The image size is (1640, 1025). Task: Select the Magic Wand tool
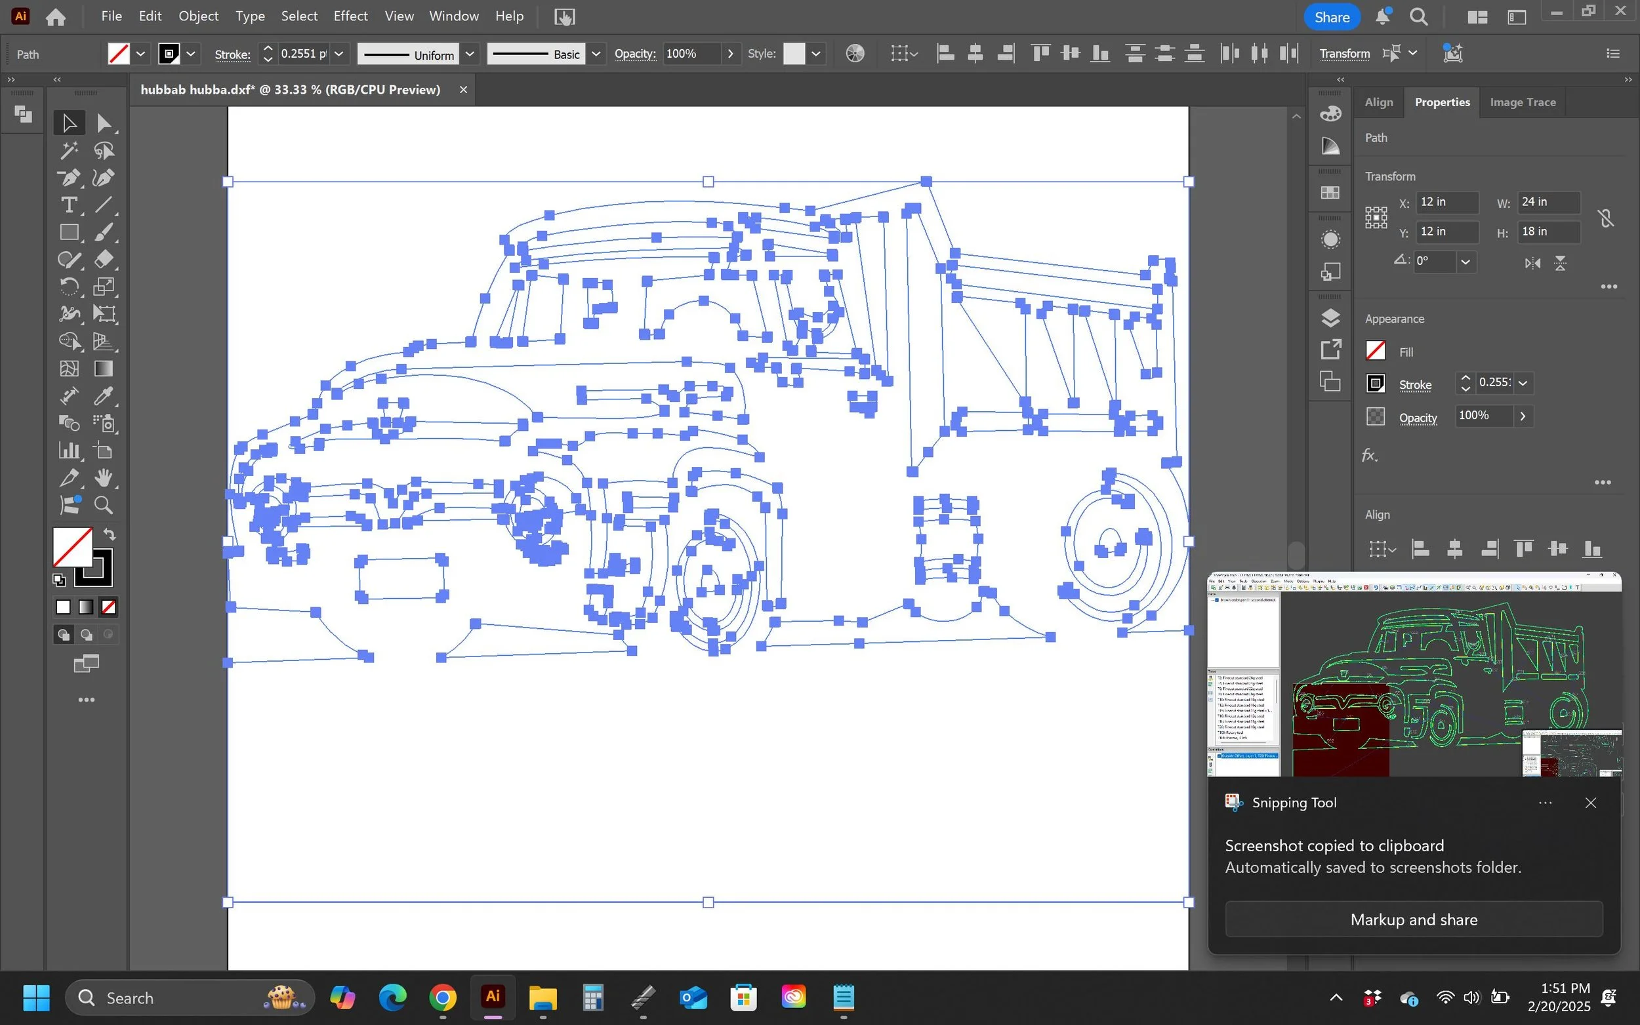pyautogui.click(x=68, y=150)
